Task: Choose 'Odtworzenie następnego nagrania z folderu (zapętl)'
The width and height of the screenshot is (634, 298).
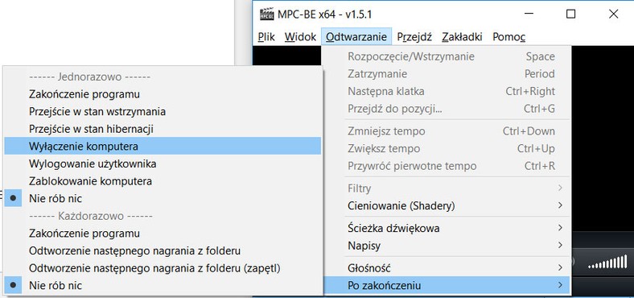Action: [x=163, y=268]
